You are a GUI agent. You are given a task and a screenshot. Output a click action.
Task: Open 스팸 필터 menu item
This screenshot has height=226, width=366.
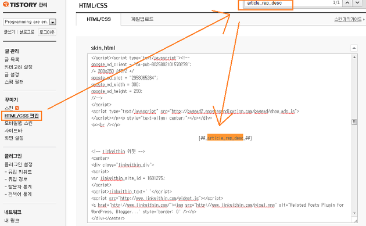14,82
